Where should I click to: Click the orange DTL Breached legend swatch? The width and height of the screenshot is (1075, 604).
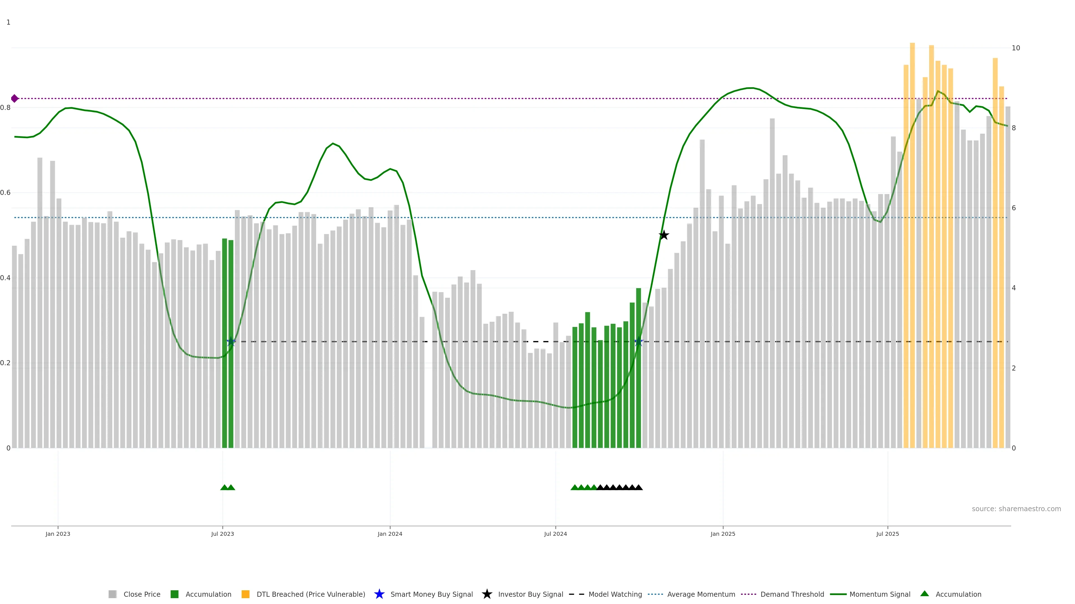click(246, 594)
